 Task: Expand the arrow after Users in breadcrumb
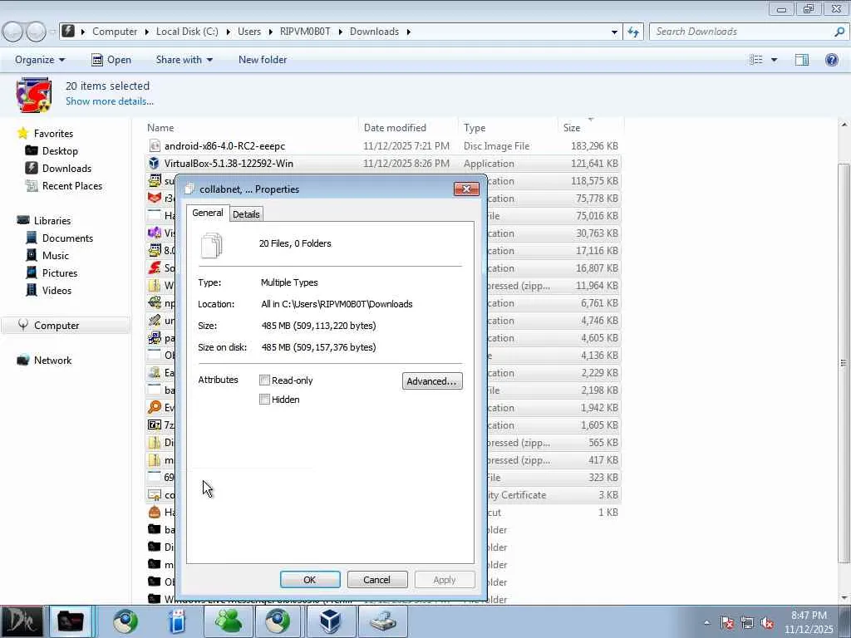click(x=270, y=32)
